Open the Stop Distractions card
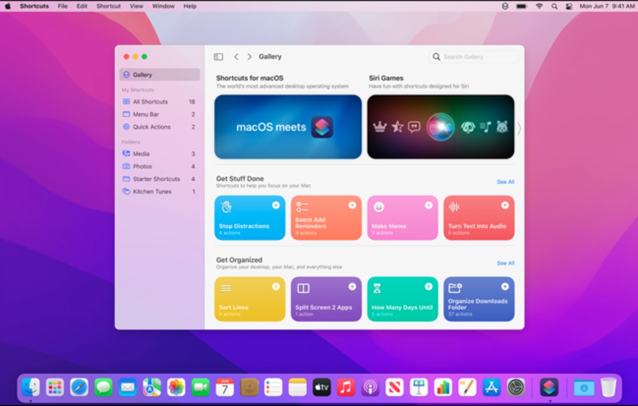Viewport: 638px width, 406px height. (250, 218)
